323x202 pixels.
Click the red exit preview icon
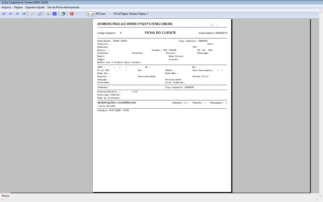72,14
